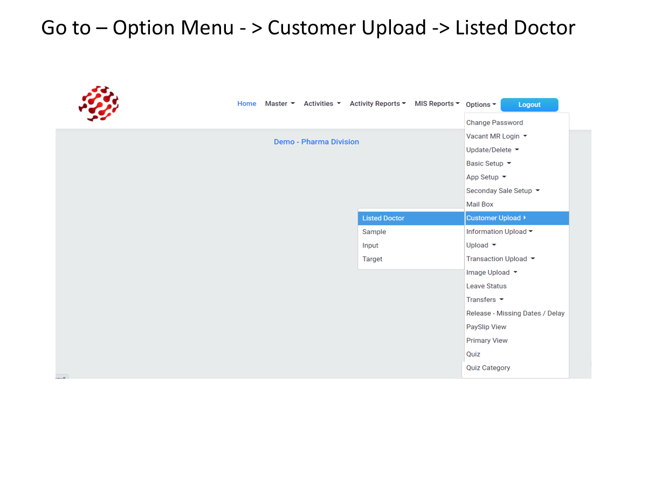Select Listed Doctor in Customer Upload submenu
This screenshot has width=647, height=485.
click(x=383, y=218)
